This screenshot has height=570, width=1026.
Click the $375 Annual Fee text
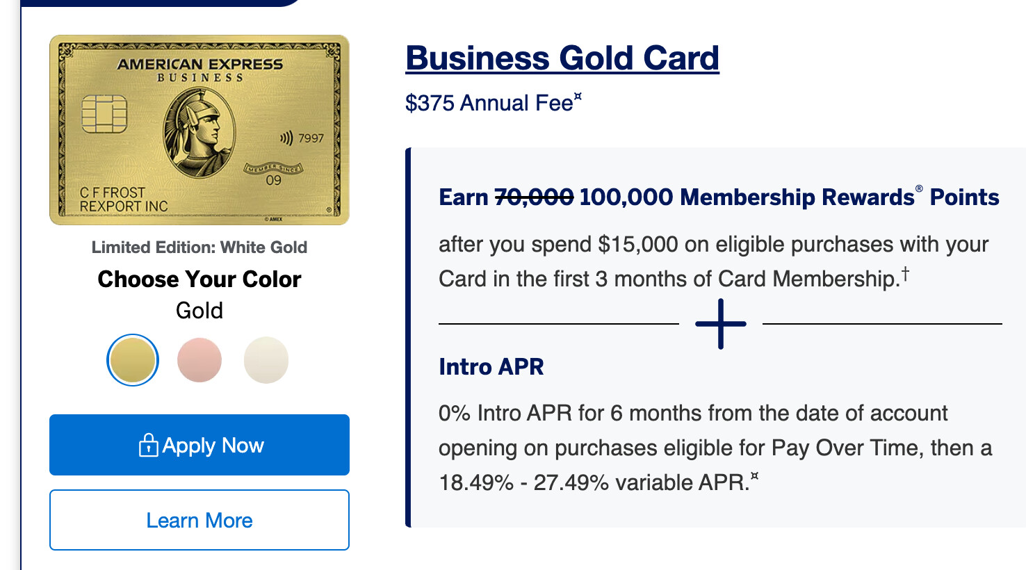click(x=489, y=103)
